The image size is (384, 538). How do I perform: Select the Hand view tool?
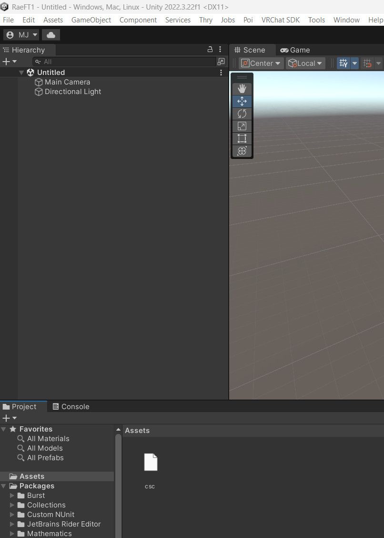242,89
